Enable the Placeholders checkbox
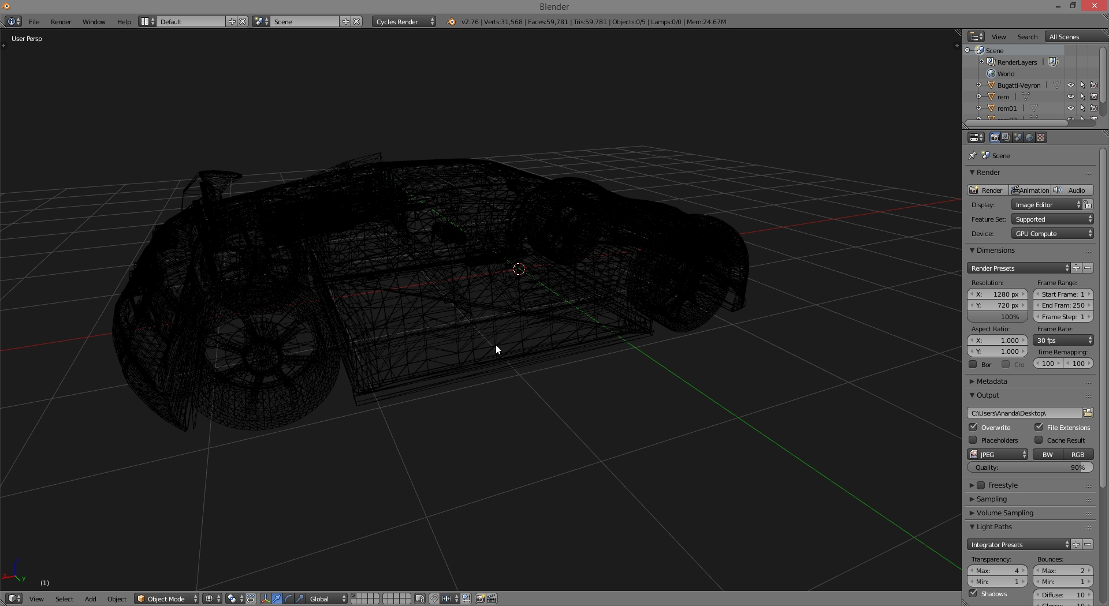Image resolution: width=1109 pixels, height=606 pixels. click(x=973, y=440)
